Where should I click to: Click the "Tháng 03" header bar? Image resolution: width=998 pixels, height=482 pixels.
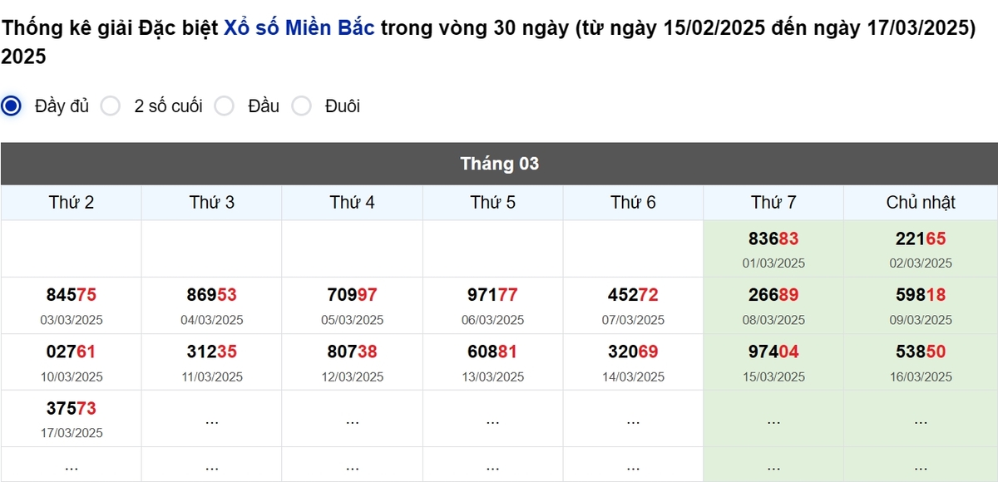tap(499, 164)
